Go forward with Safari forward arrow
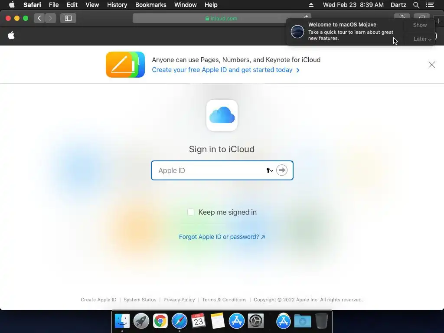444x333 pixels. tap(50, 18)
